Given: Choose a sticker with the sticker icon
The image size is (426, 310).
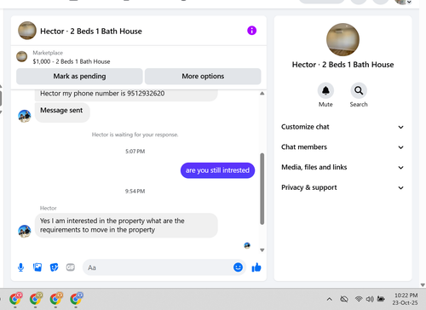Looking at the screenshot, I should 54,267.
